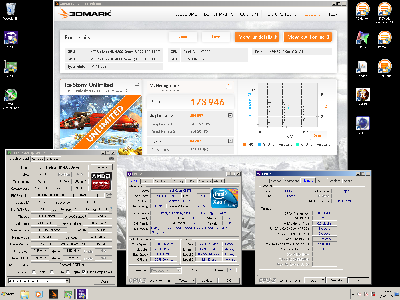This screenshot has width=400, height=300.
Task: Launch the wPrime desktop shortcut
Action: click(363, 40)
